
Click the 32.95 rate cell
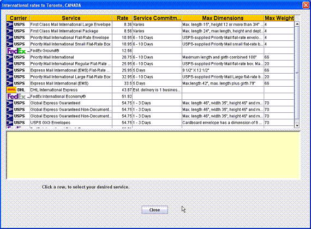pyautogui.click(x=122, y=77)
